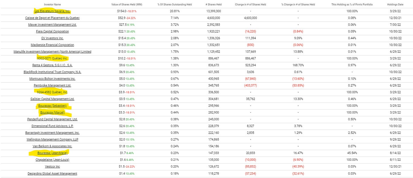This screenshot has width=413, height=178.
Task: Open Bourassa (Marcel) investor link
Action: pyautogui.click(x=52, y=113)
